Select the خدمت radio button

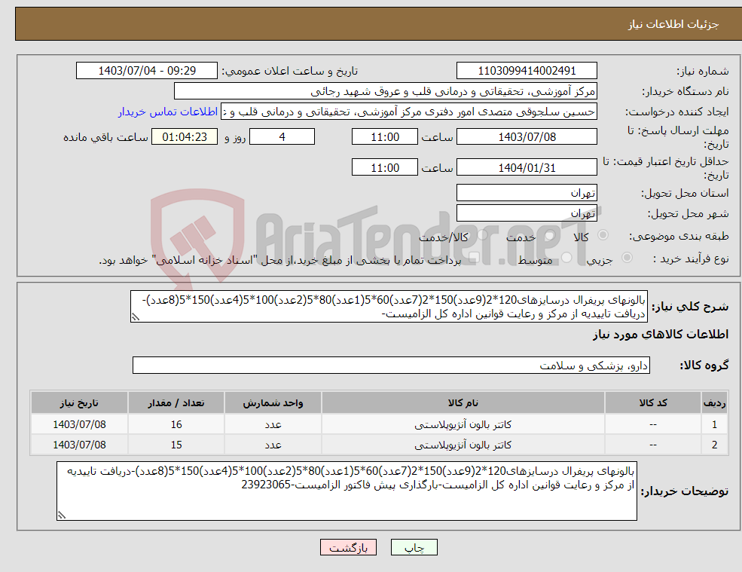tap(549, 235)
